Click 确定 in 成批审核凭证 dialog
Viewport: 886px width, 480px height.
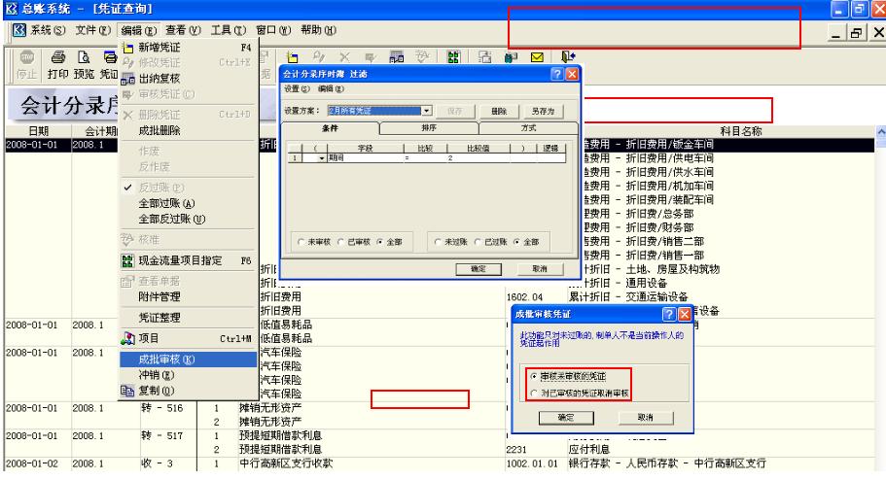pos(566,418)
